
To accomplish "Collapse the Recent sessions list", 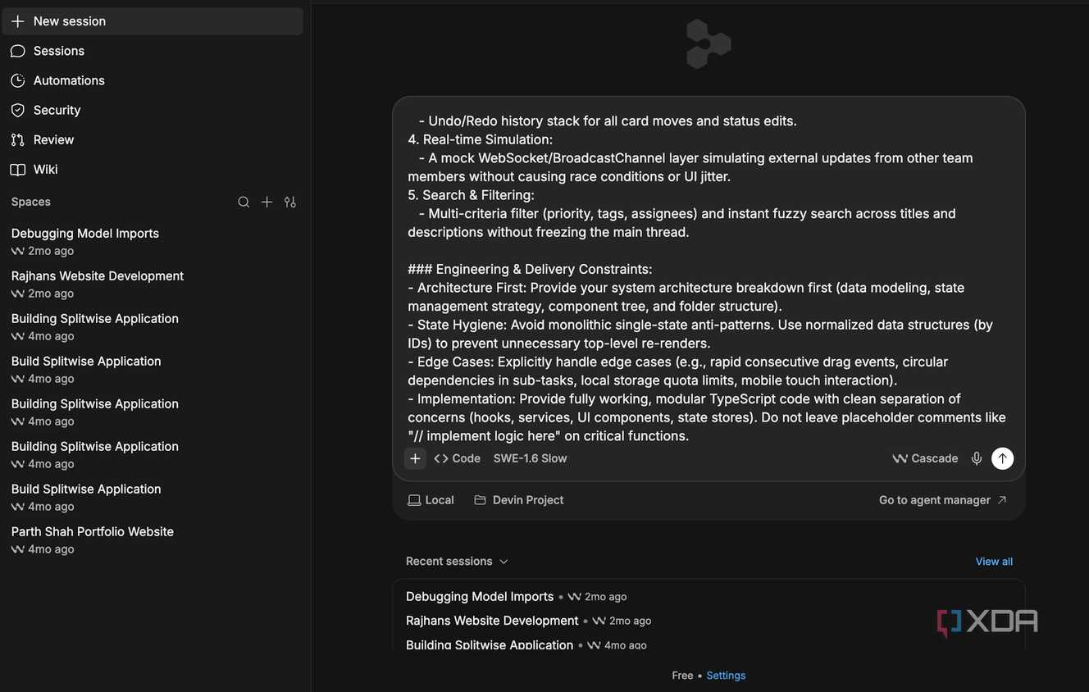I will pos(458,562).
